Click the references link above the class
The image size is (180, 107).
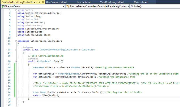pyautogui.click(x=27, y=47)
